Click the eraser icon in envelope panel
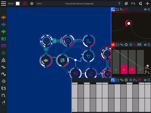 click(147, 66)
